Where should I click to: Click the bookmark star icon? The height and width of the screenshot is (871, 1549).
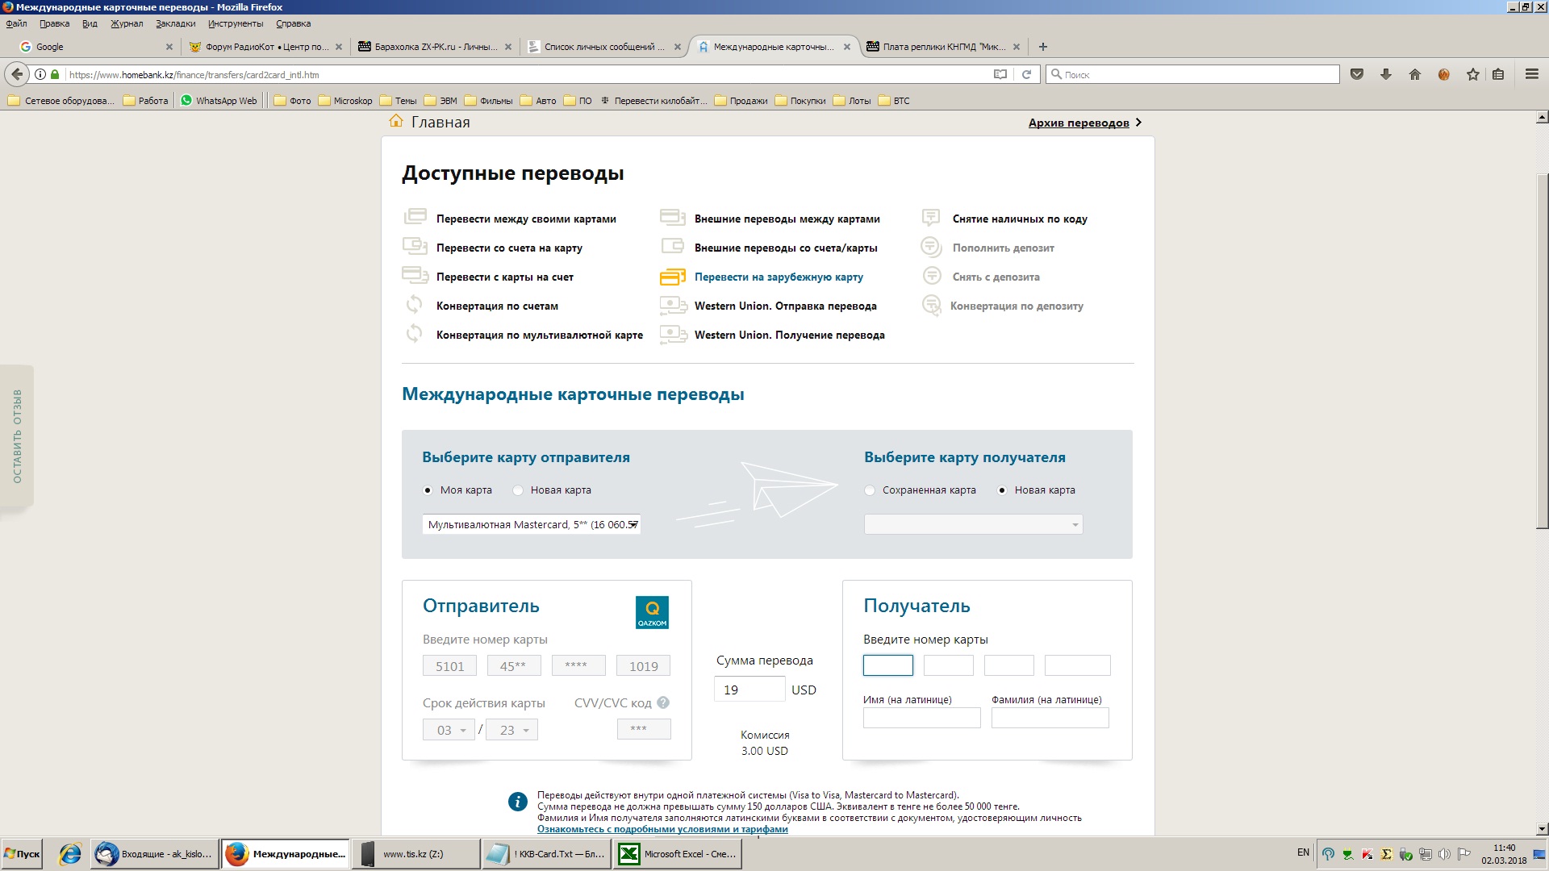pyautogui.click(x=1473, y=74)
